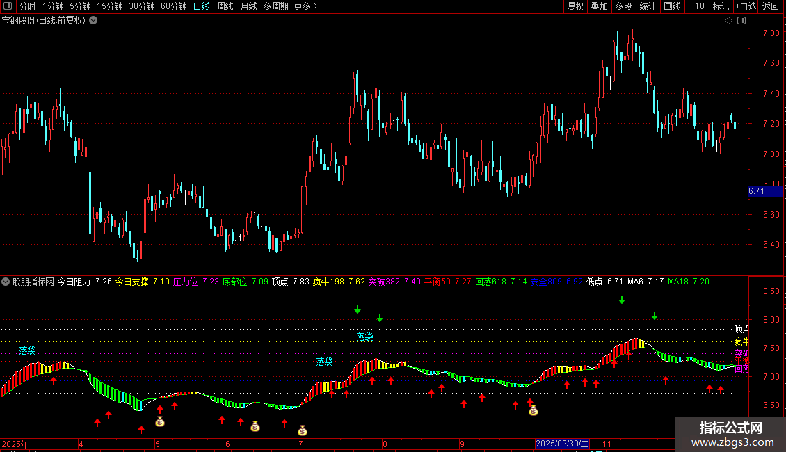The height and width of the screenshot is (452, 786).
Task: Expand the 更多 period options chevron
Action: coord(315,6)
